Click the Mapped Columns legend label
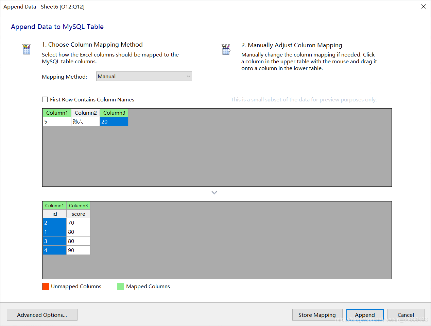Screen dimensions: 431x326 (148, 287)
